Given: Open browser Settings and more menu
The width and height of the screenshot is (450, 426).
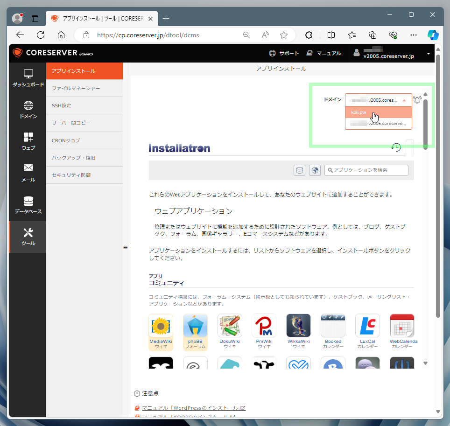Looking at the screenshot, I should [413, 35].
